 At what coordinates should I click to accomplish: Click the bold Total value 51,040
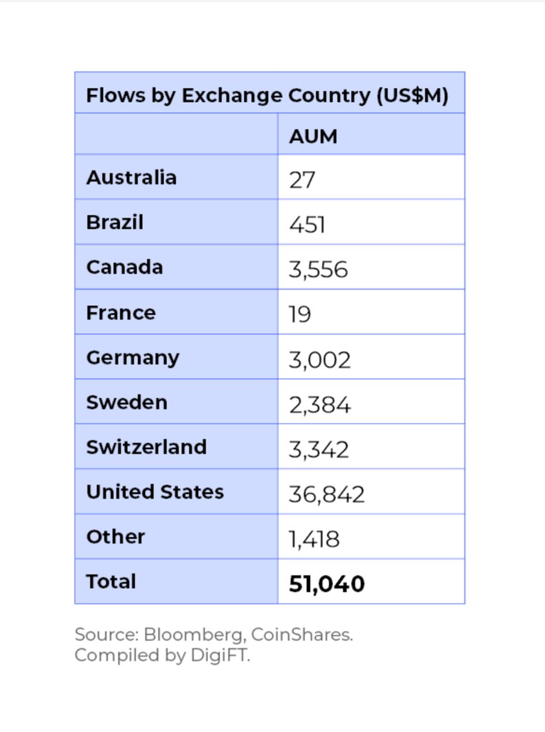click(327, 584)
